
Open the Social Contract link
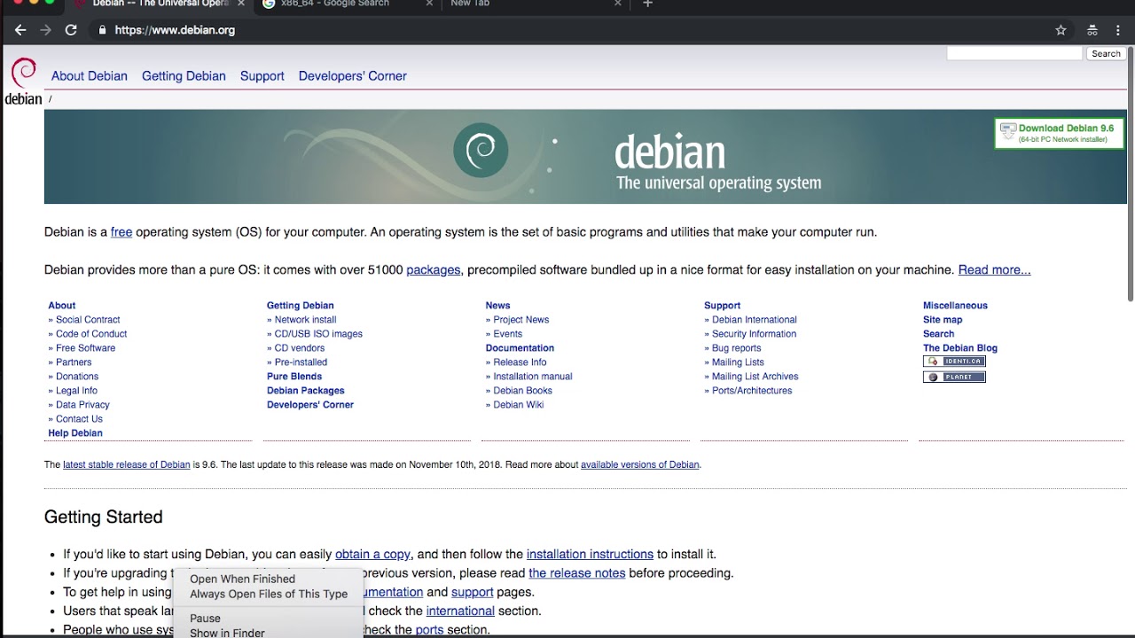[x=88, y=320]
